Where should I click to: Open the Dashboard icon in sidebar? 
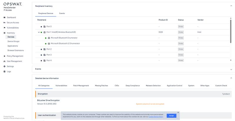click(x=4, y=18)
